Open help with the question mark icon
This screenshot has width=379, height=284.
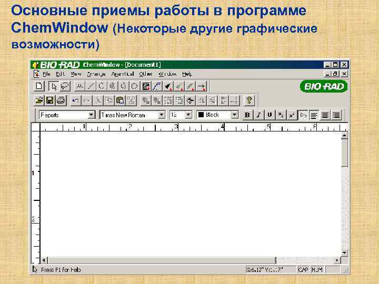click(x=249, y=100)
